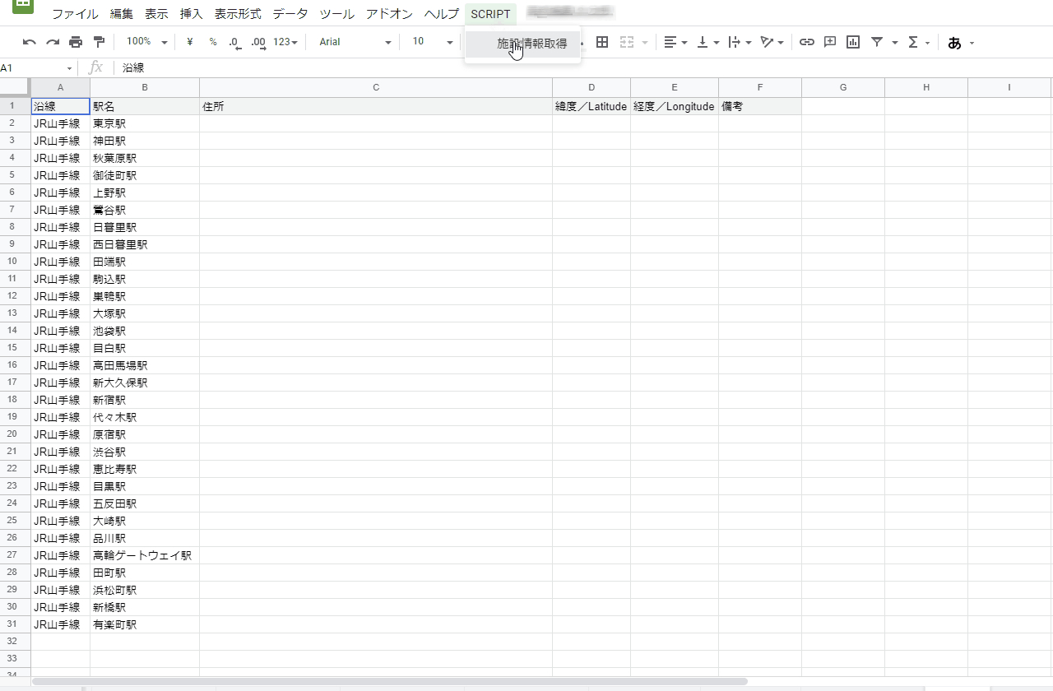Insert comment with plus-box icon
Viewport: 1053px width, 691px height.
830,42
